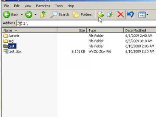156x117 pixels.
Task: Click the highlighted test folder name
Action: [12, 46]
